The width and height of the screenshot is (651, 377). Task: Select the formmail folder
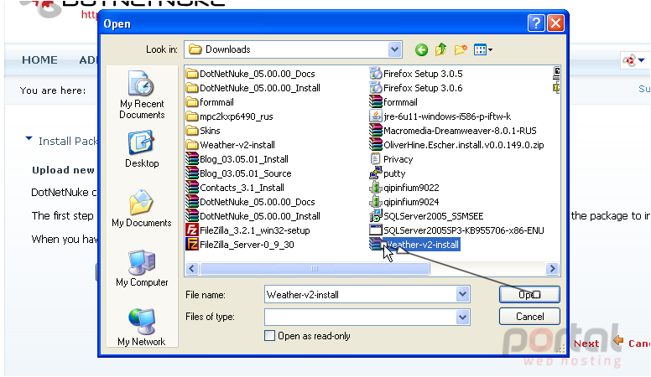(x=210, y=102)
